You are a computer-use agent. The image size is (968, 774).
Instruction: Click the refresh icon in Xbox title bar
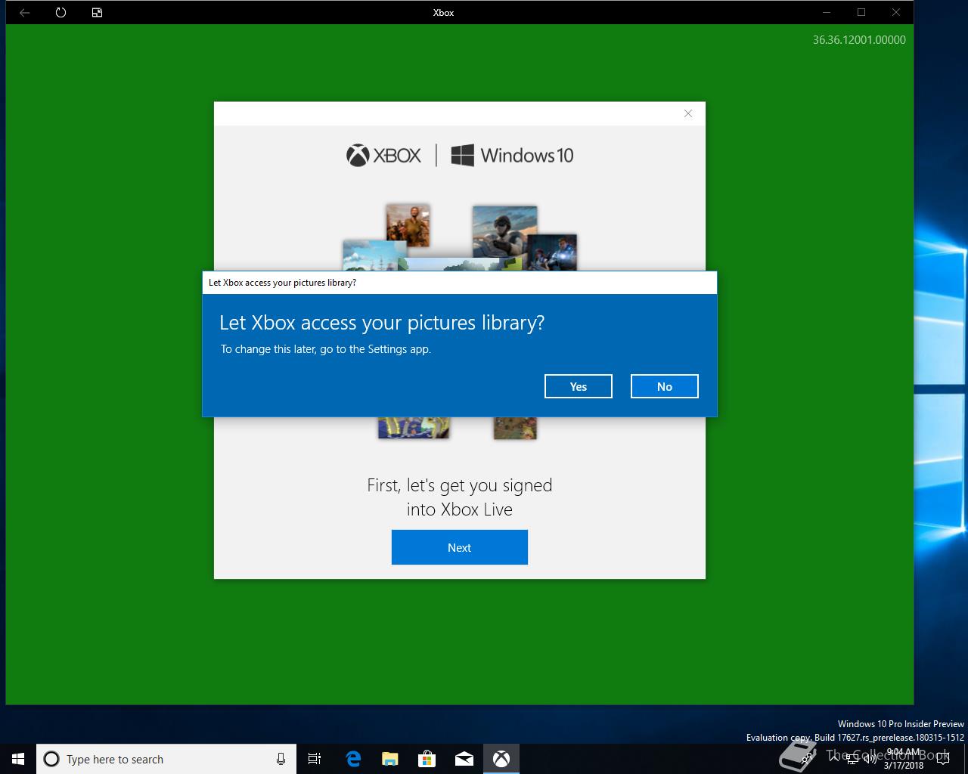click(x=60, y=12)
